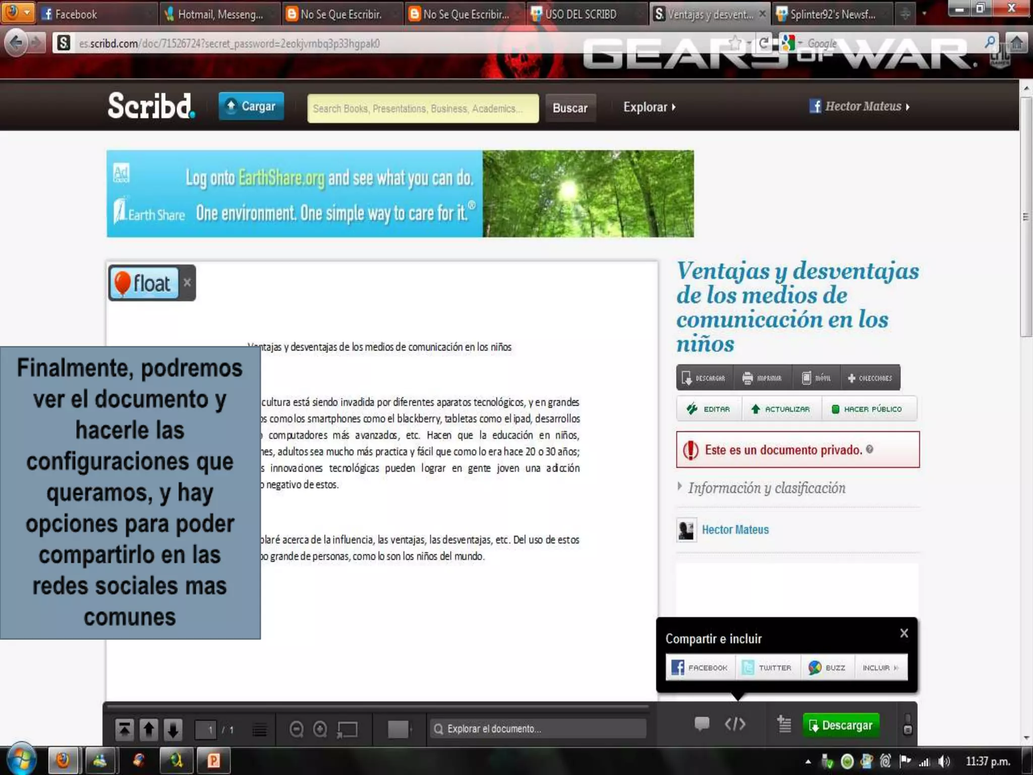The height and width of the screenshot is (775, 1033).
Task: Go to next page using down arrow
Action: [x=173, y=729]
